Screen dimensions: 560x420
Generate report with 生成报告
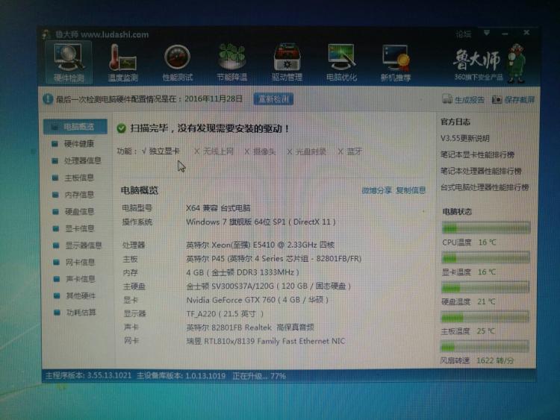(463, 99)
